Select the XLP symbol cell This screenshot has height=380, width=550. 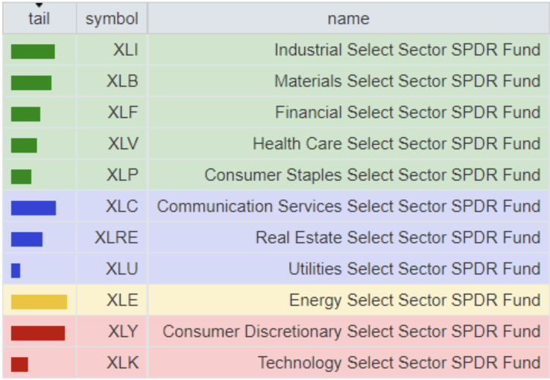(x=123, y=176)
